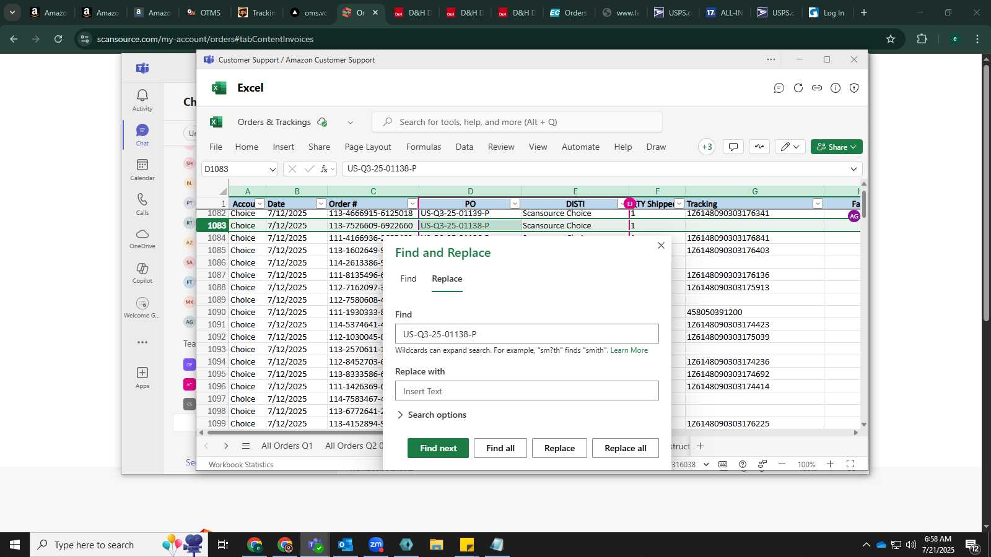Image resolution: width=991 pixels, height=557 pixels.
Task: Open Activity in Teams sidebar
Action: [142, 100]
